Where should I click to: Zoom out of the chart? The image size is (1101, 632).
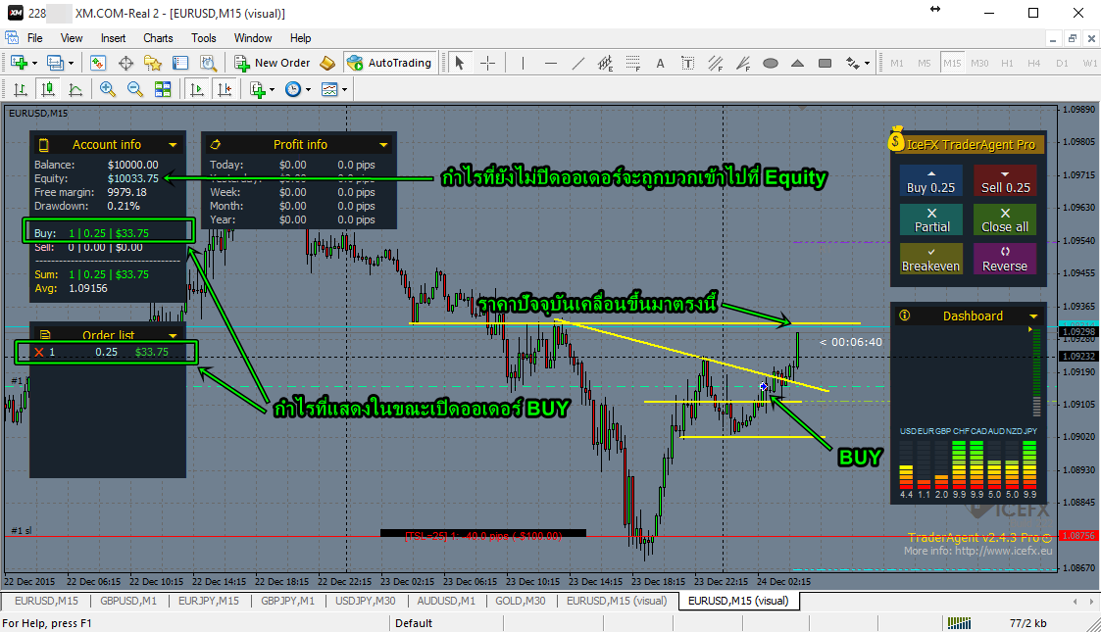pyautogui.click(x=135, y=89)
